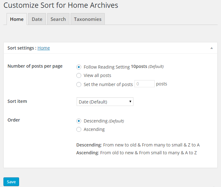Image resolution: width=221 pixels, height=187 pixels.
Task: Click the Number of posts per page label
Action: tap(35, 66)
